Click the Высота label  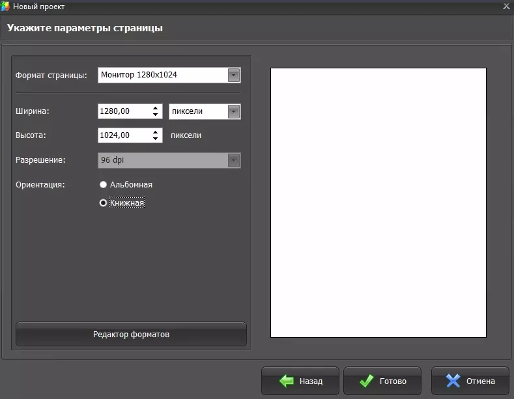click(x=31, y=135)
